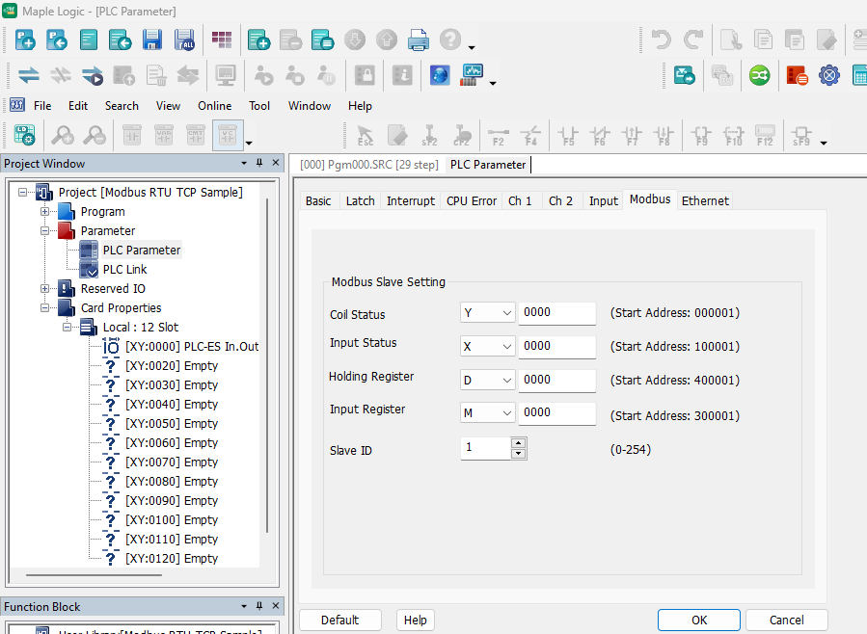867x634 pixels.
Task: Click the new program document icon
Action: pos(89,40)
